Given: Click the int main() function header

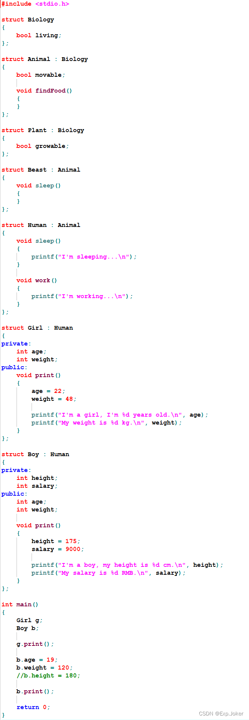Looking at the screenshot, I should tap(20, 604).
